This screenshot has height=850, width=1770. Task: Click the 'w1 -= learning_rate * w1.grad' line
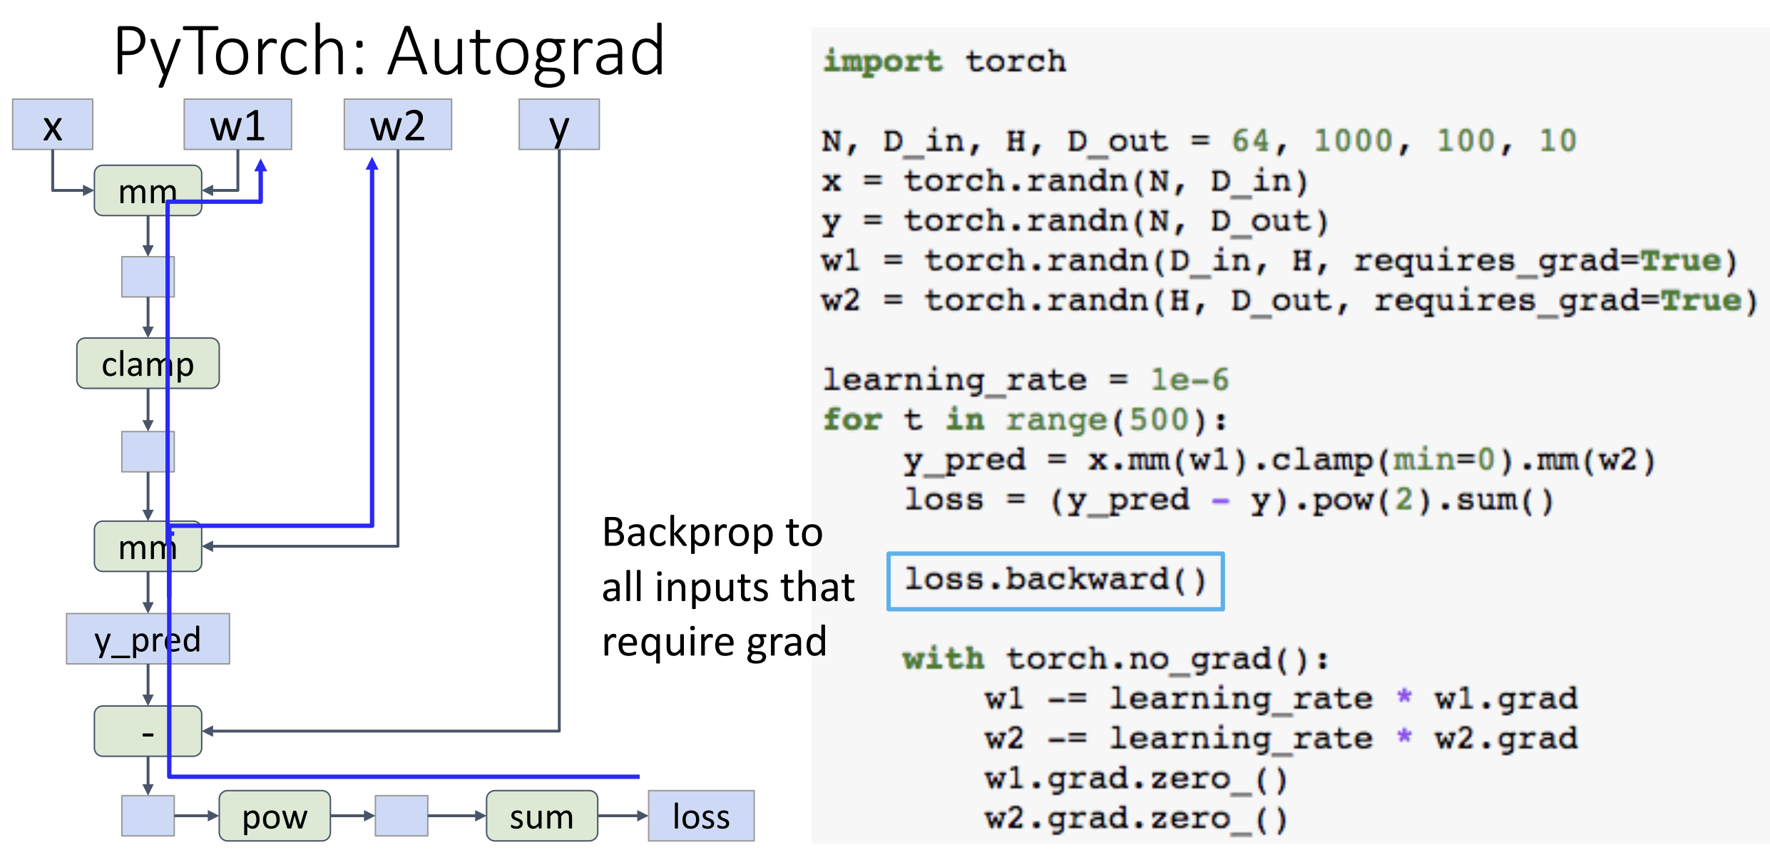coord(1282,699)
